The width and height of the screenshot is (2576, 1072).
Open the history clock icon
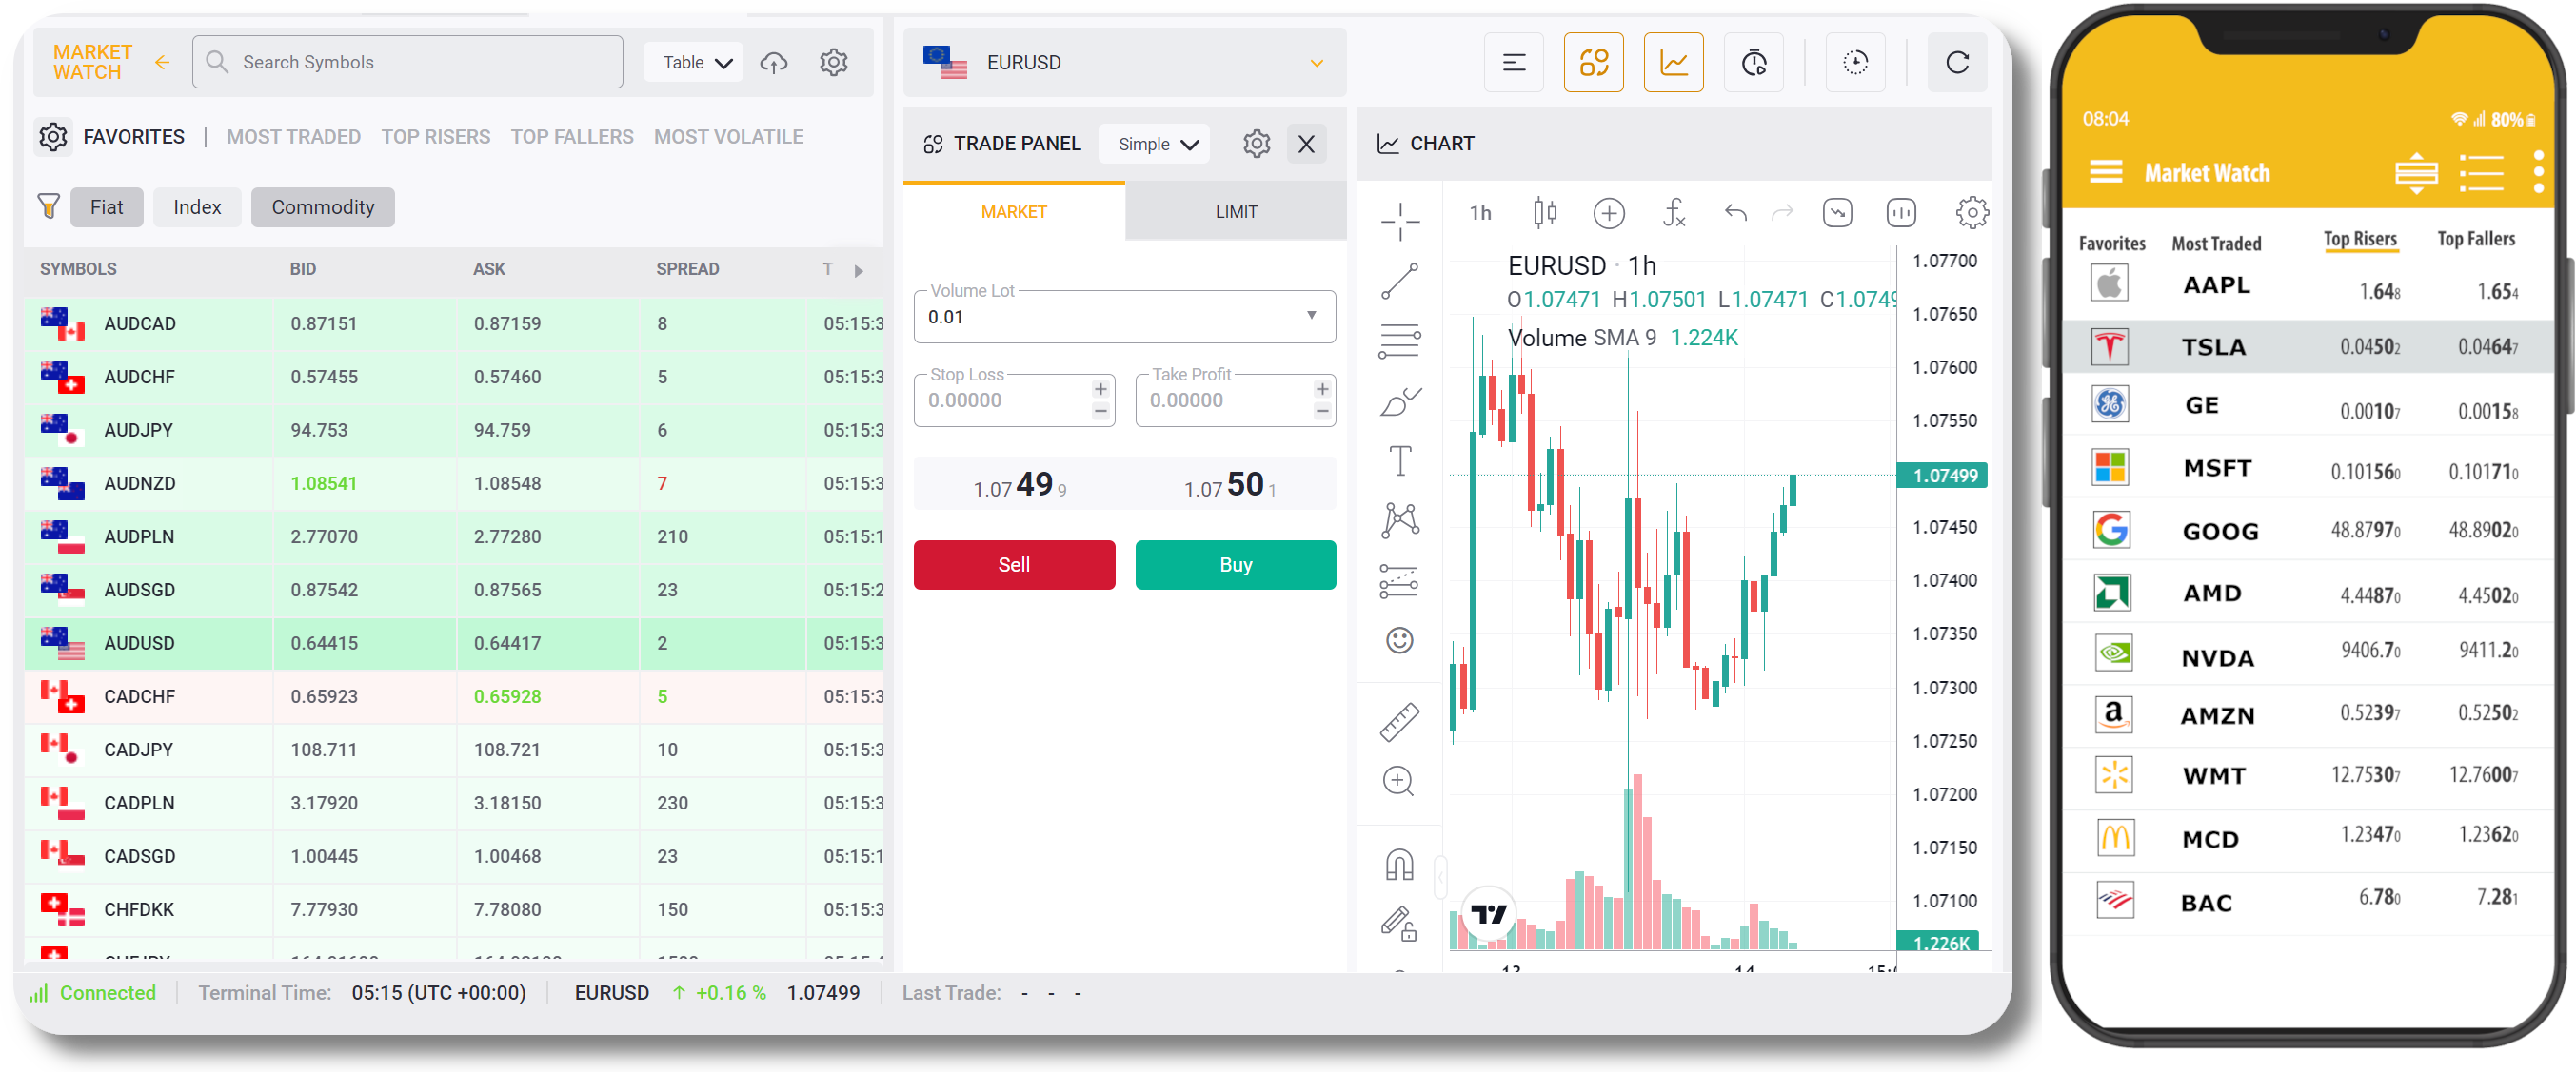[1855, 63]
